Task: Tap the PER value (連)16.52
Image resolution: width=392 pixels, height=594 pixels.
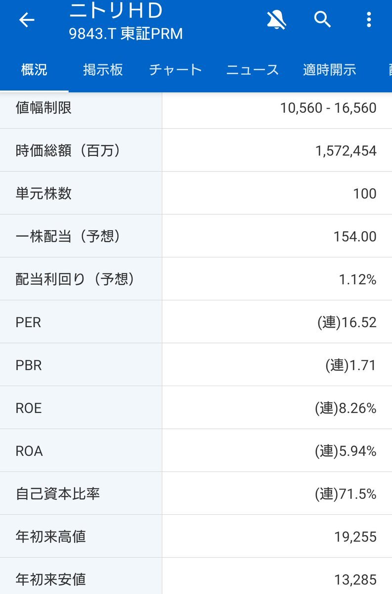Action: point(347,323)
